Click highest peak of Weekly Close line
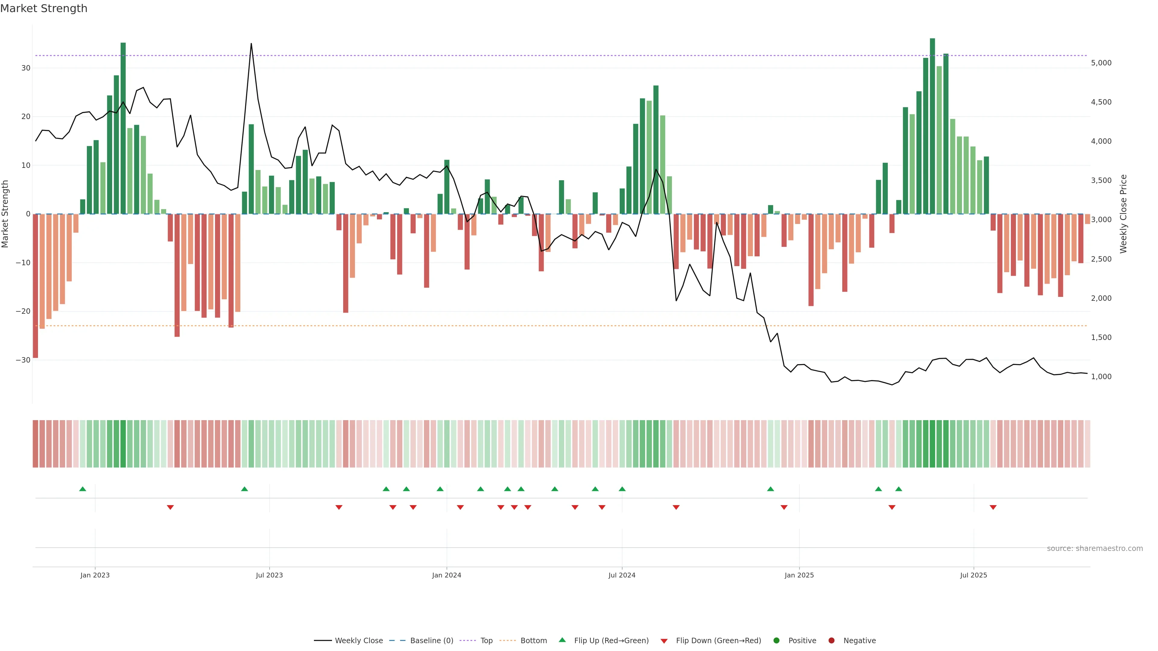Viewport: 1158px width, 651px height. (251, 44)
